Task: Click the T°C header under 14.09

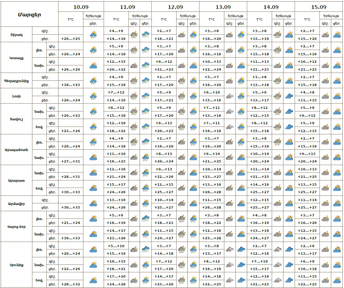Action: click(x=259, y=20)
